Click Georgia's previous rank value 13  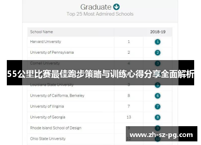[x=129, y=117]
